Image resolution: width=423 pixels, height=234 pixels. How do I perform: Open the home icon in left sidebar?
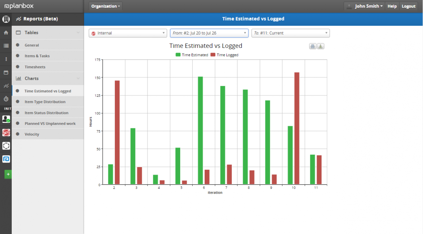coord(6,33)
